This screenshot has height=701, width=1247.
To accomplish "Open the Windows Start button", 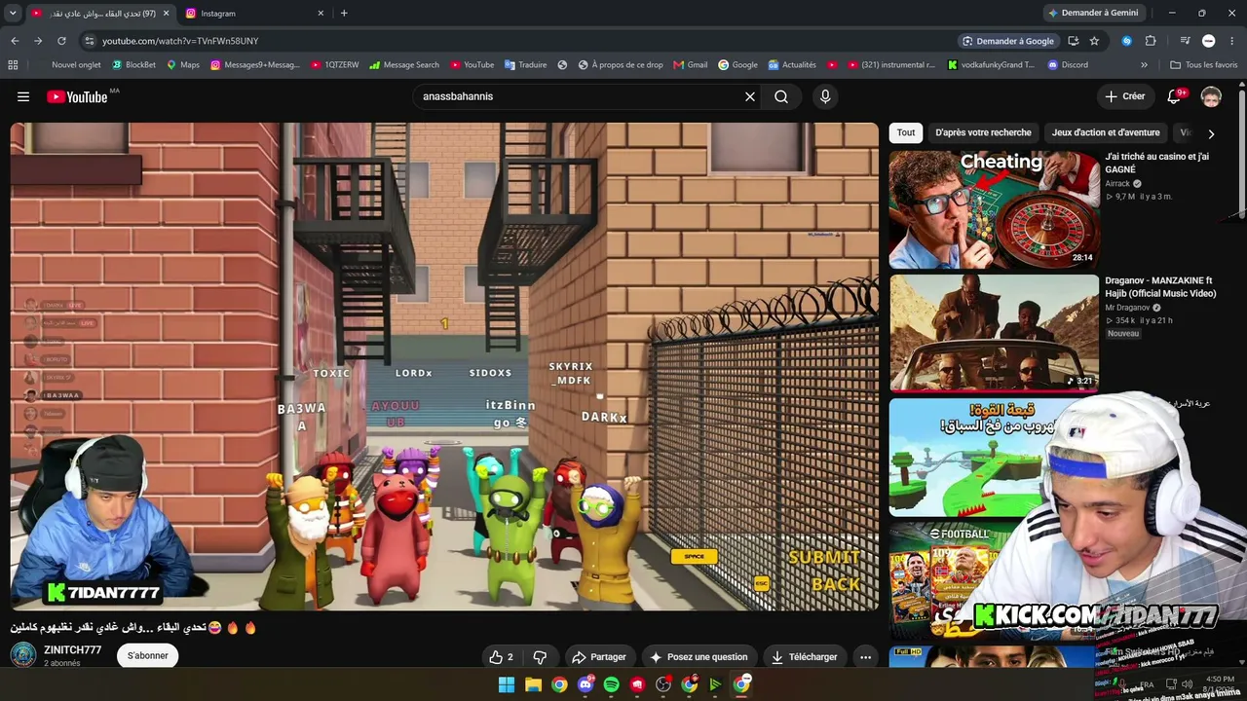I will pos(507,684).
